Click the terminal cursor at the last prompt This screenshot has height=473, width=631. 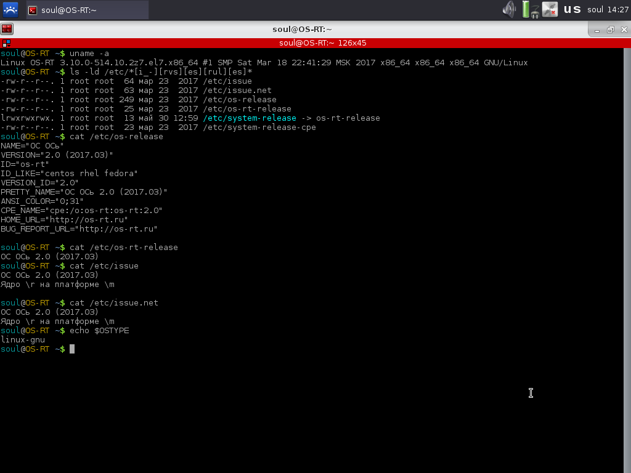coord(72,349)
